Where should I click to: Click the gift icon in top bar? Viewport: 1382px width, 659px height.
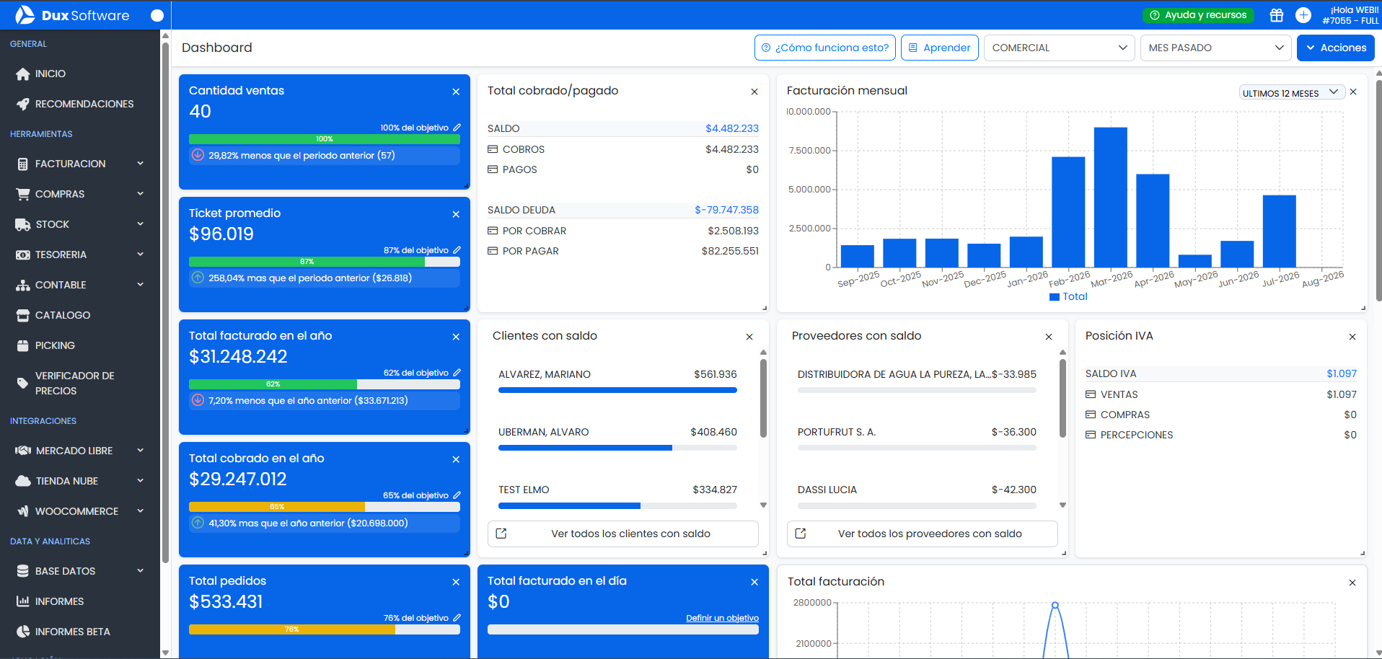[x=1276, y=15]
